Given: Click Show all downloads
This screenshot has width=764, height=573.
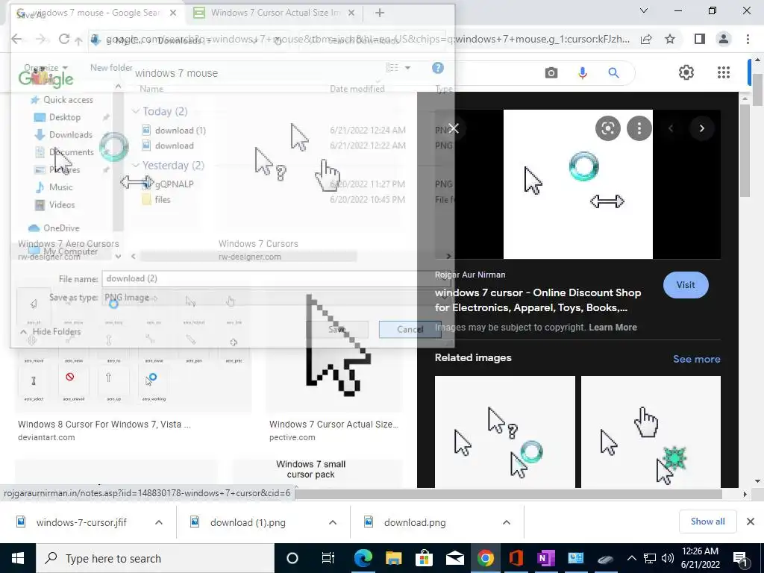Looking at the screenshot, I should point(707,522).
